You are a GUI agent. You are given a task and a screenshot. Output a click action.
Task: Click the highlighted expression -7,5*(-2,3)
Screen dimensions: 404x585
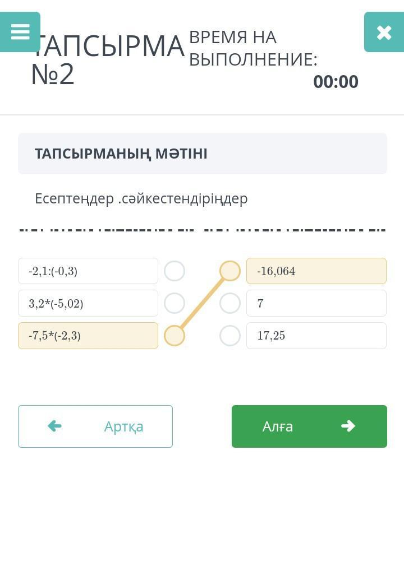coord(88,336)
